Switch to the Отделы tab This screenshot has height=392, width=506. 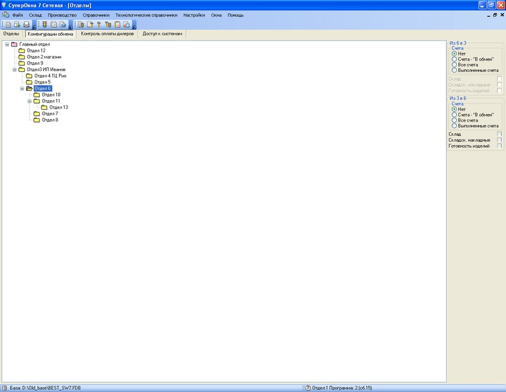tap(11, 33)
